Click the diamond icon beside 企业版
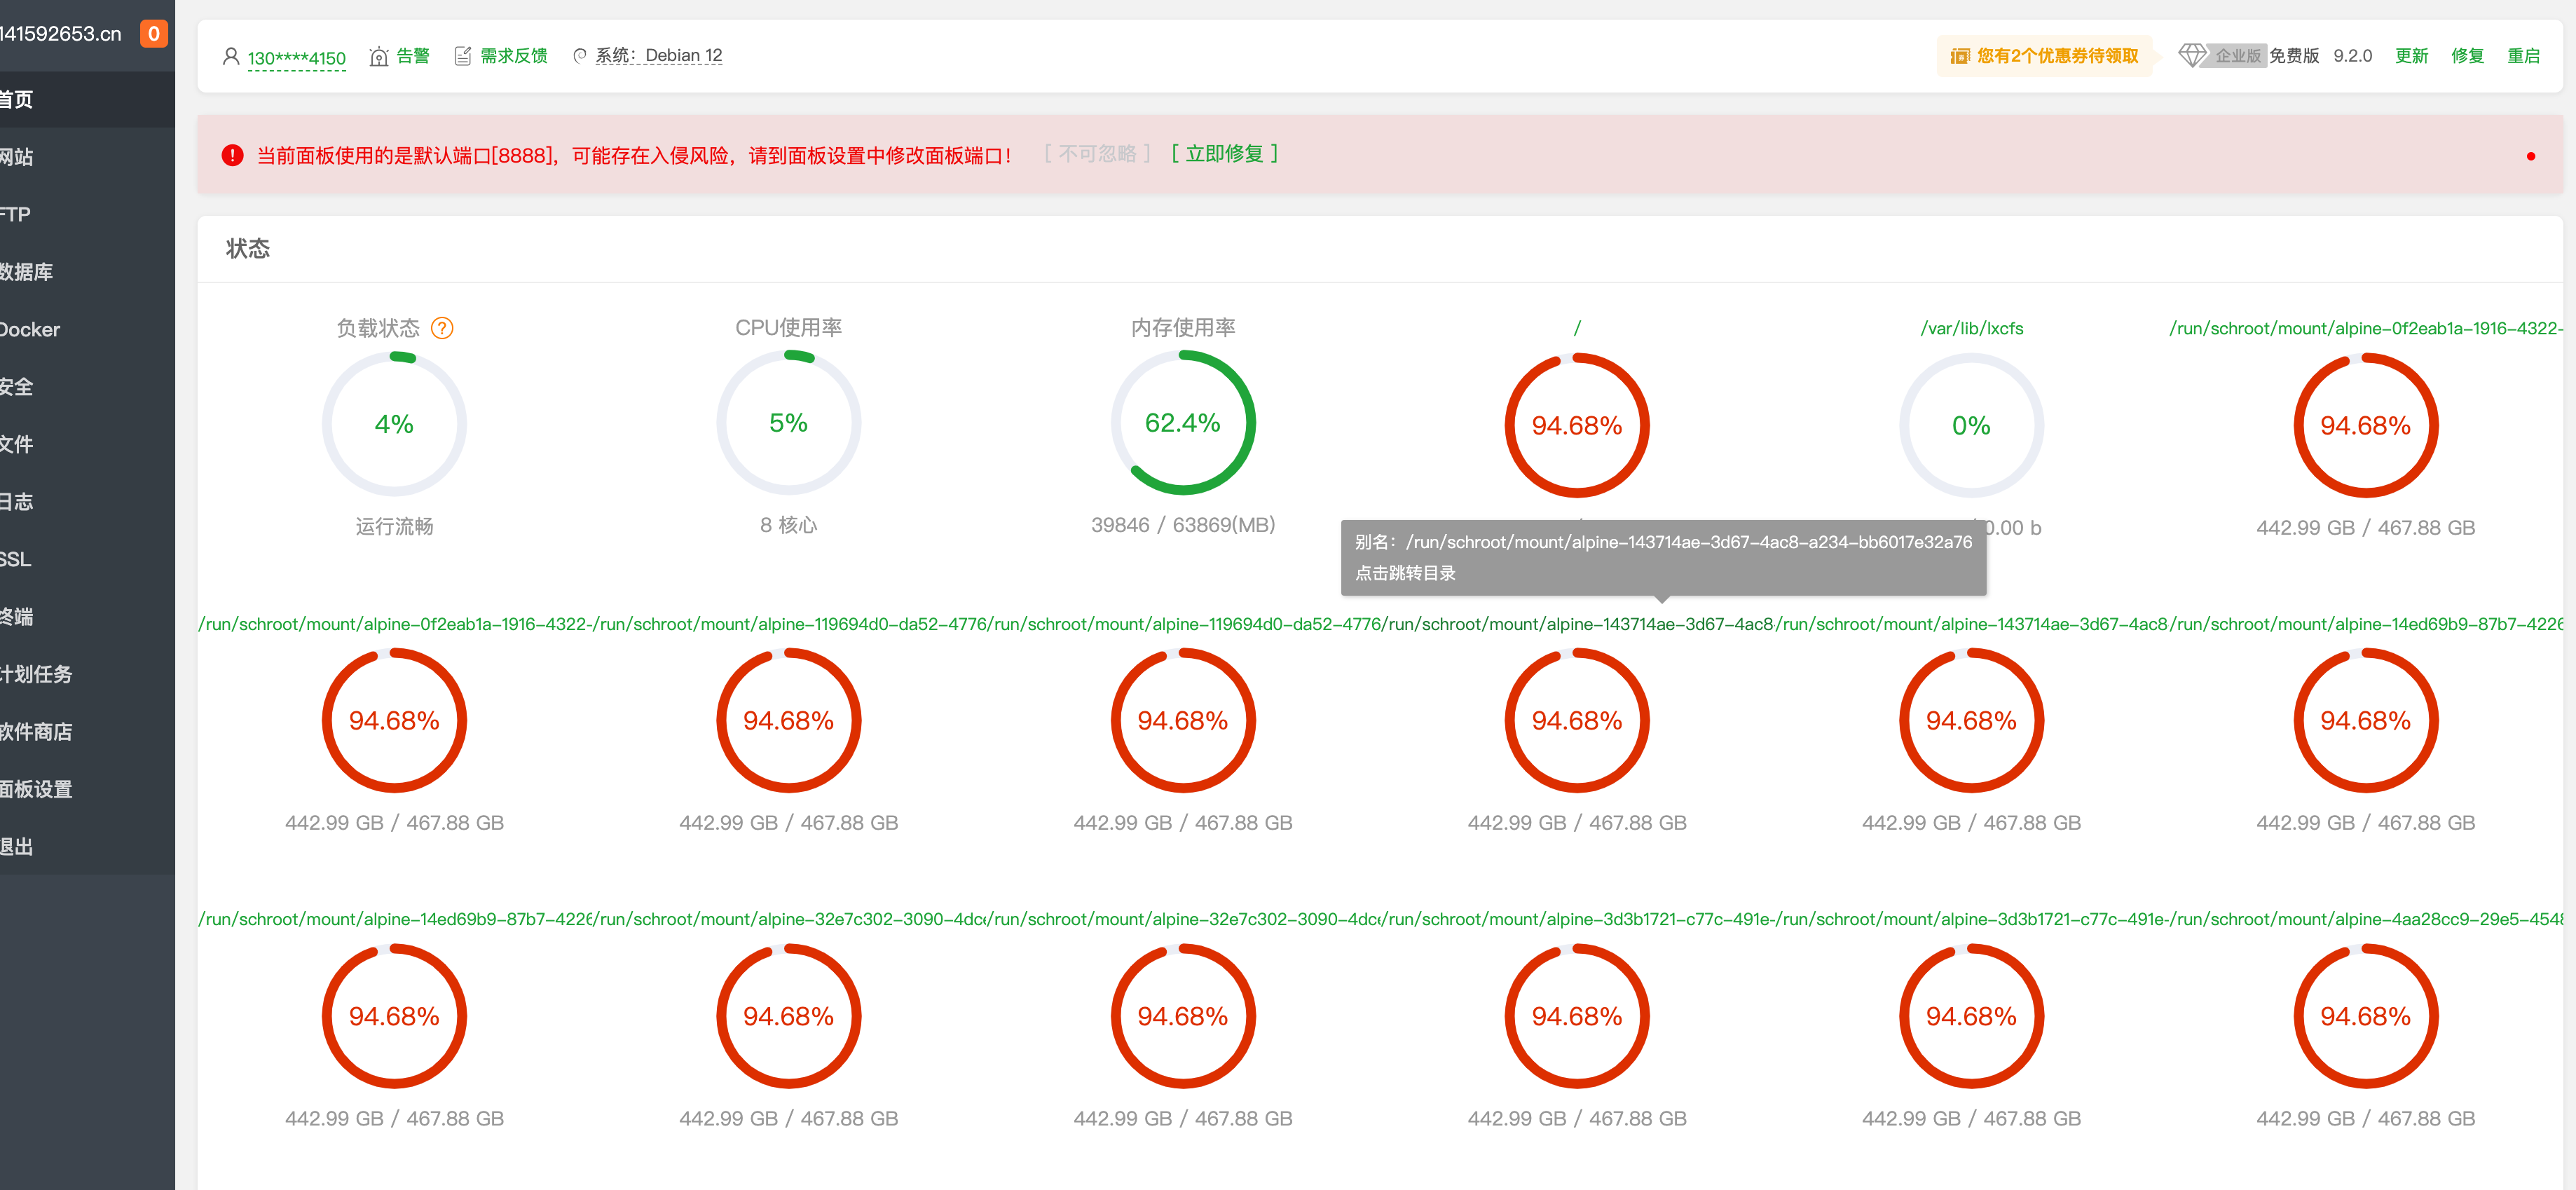Viewport: 2576px width, 1190px height. (x=2191, y=55)
